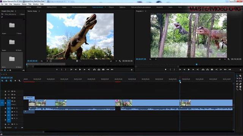Toggle Linked Selection in the timeline
This screenshot has width=243, height=136.
[x=11, y=80]
